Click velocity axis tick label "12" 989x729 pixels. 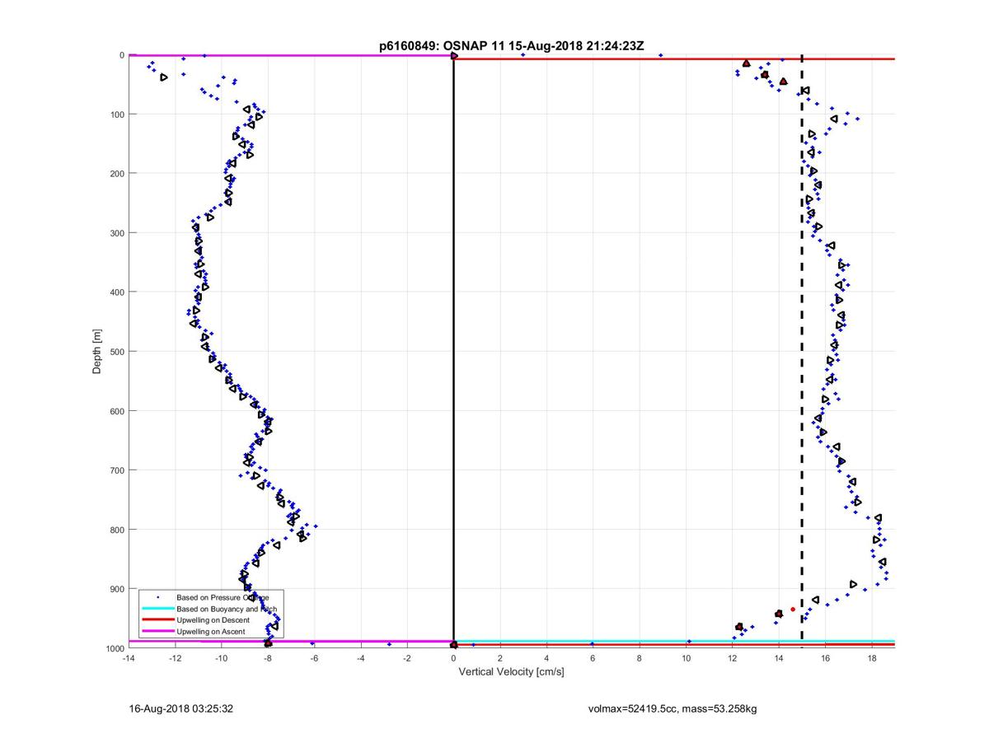[733, 658]
